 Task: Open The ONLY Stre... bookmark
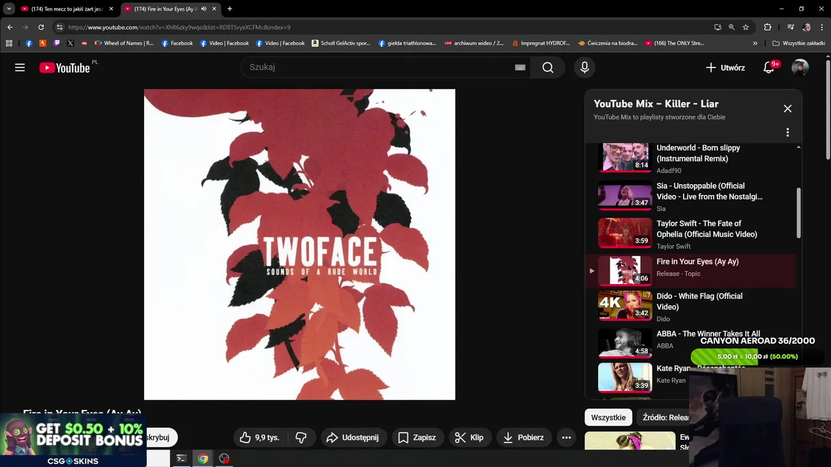pyautogui.click(x=675, y=43)
